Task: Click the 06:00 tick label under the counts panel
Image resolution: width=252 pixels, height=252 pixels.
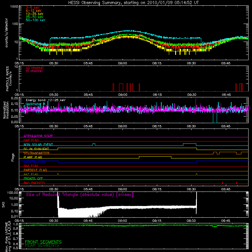Action: 123,63
